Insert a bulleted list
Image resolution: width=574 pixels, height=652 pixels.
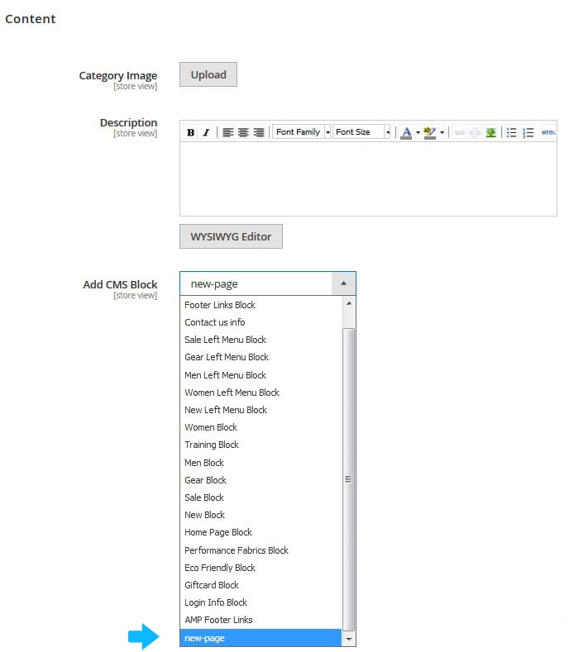[512, 133]
